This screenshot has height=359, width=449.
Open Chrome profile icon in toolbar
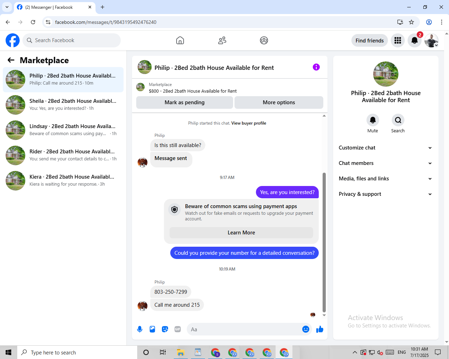coord(429,22)
